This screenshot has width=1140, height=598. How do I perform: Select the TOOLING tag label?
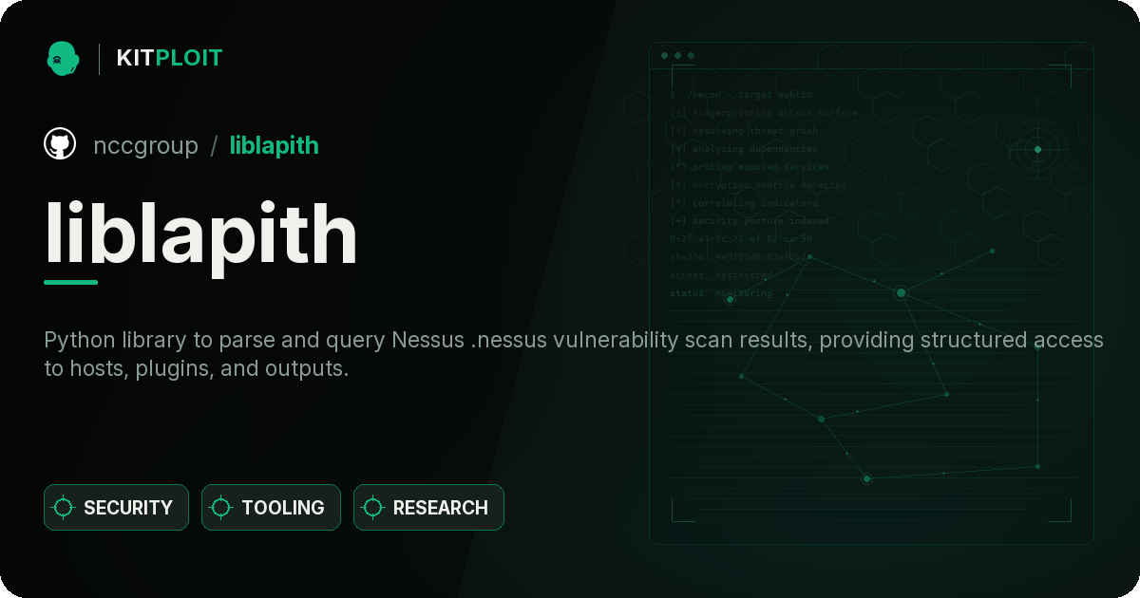(283, 508)
